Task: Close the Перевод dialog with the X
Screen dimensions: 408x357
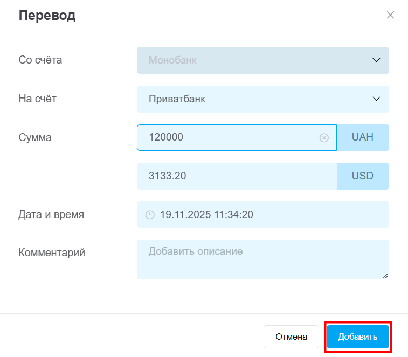Action: point(390,15)
